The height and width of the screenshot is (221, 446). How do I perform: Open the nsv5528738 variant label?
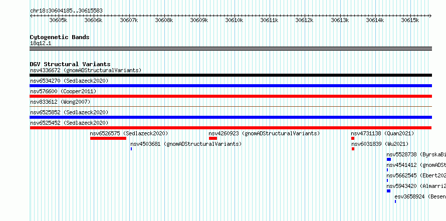pyautogui.click(x=416, y=154)
